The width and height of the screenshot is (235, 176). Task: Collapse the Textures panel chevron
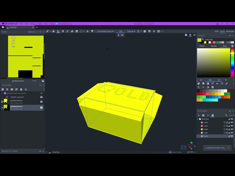43,85
